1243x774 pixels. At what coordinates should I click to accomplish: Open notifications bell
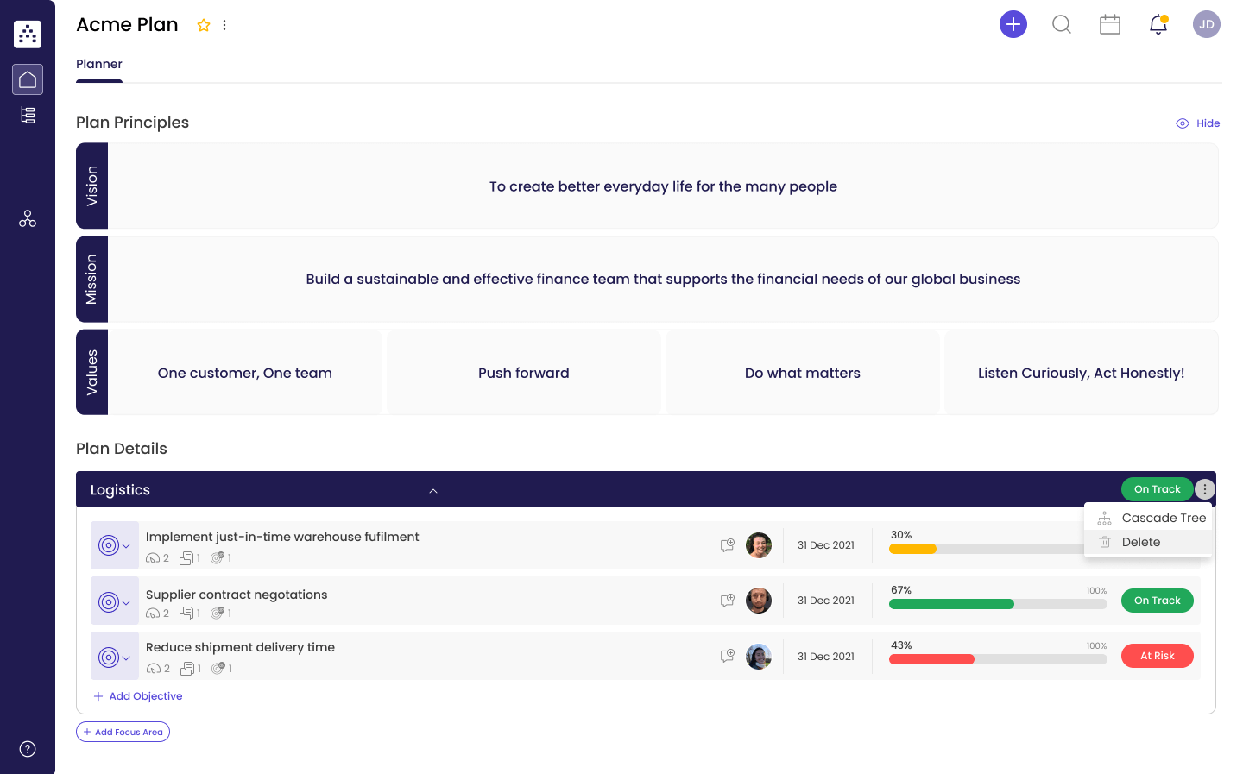click(1158, 24)
